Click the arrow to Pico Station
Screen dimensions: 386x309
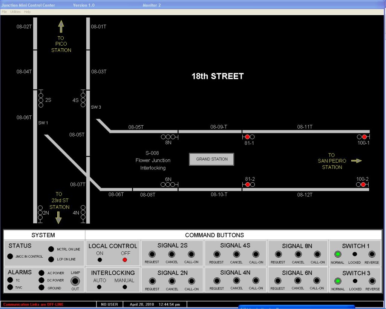coord(61,26)
